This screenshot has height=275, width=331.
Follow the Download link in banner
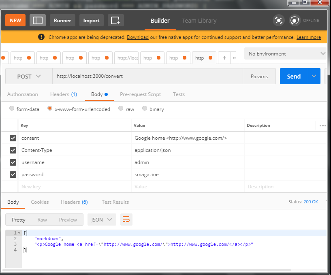click(138, 37)
